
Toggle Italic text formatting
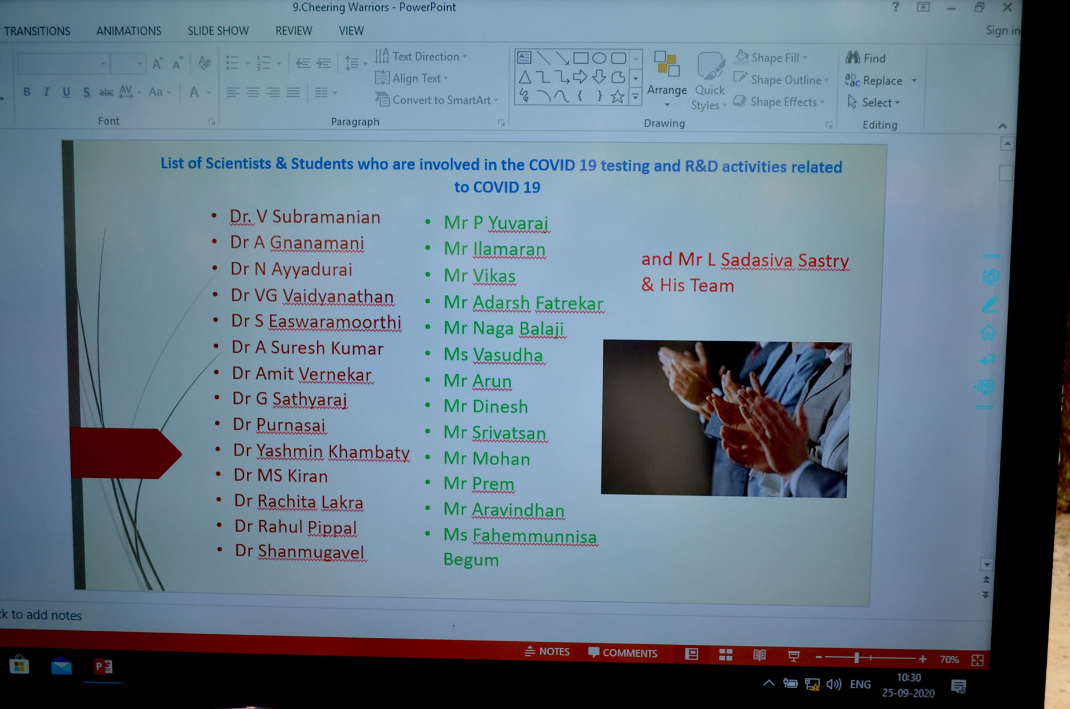(x=46, y=92)
